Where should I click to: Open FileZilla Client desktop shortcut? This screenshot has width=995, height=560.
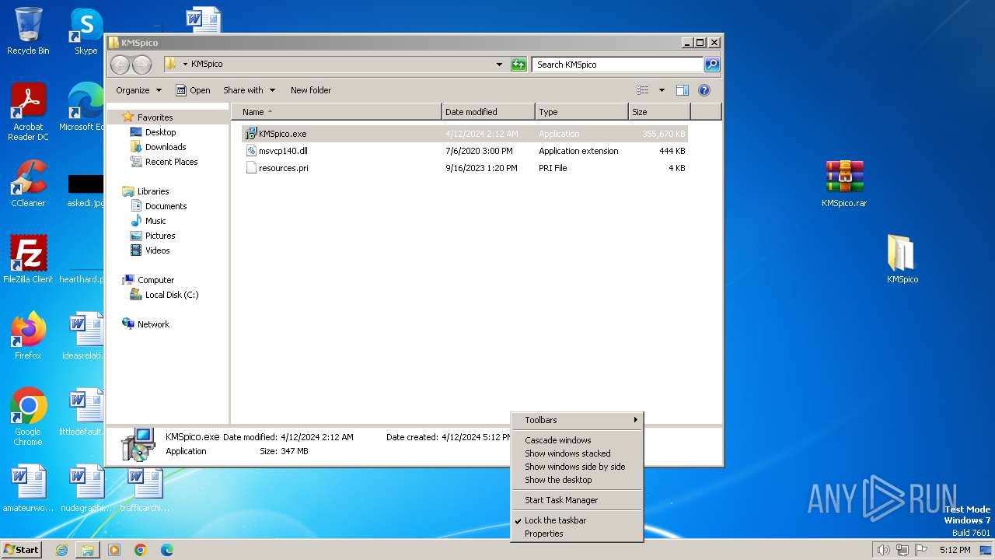click(x=28, y=260)
